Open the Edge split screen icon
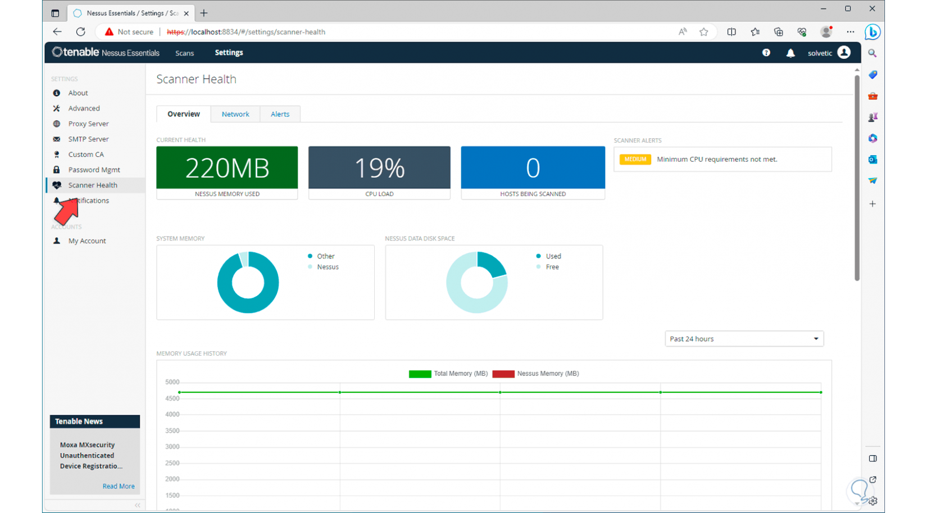Screen dimensions: 927x513 pos(731,32)
